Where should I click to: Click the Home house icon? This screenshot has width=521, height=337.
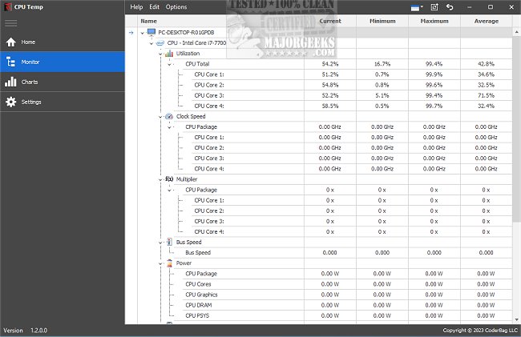click(x=11, y=42)
